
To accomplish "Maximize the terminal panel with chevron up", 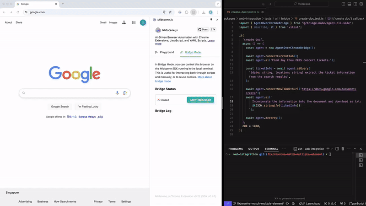I will coord(355,149).
